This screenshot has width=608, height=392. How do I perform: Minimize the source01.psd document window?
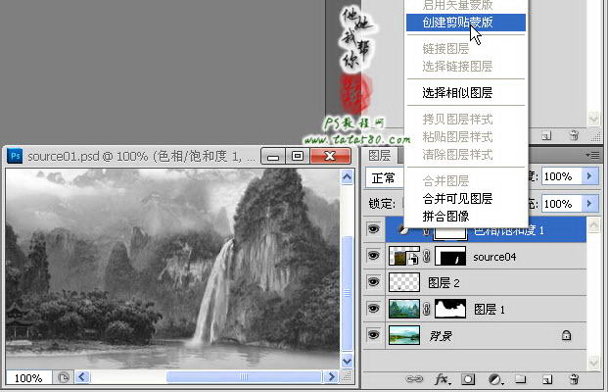tap(273, 156)
